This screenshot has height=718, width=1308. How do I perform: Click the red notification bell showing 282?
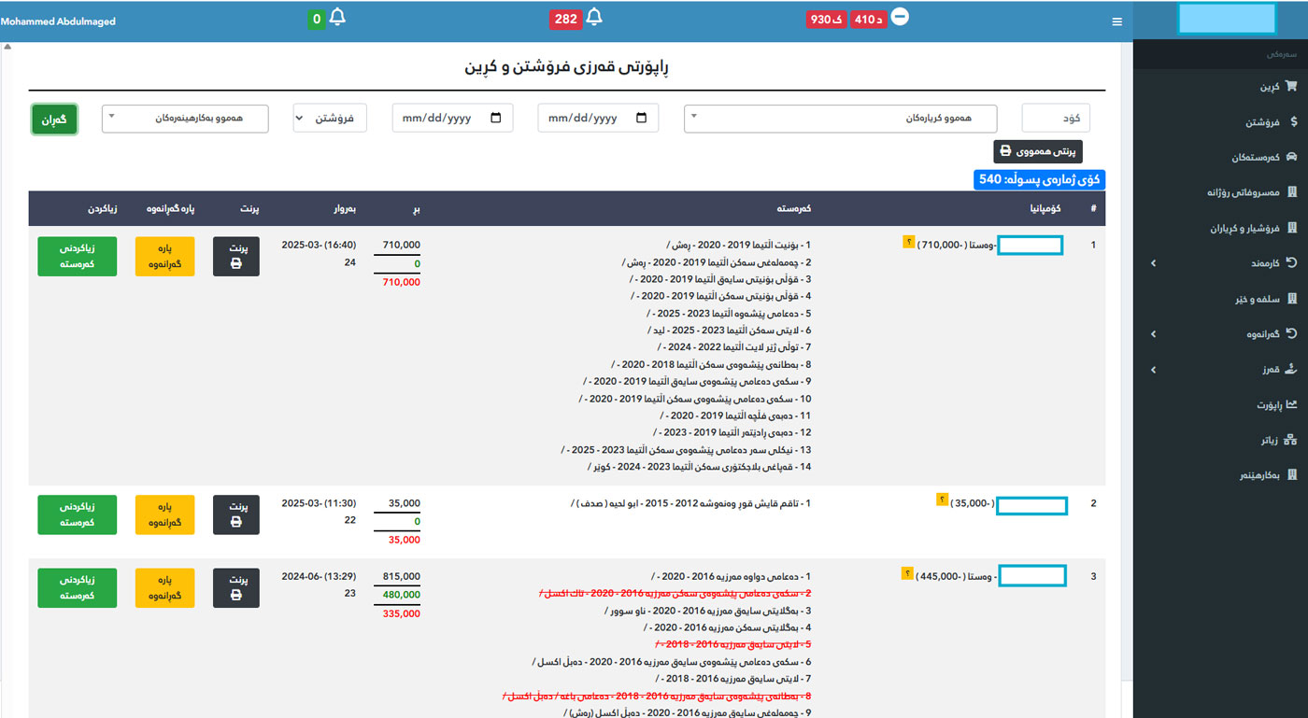(x=593, y=18)
